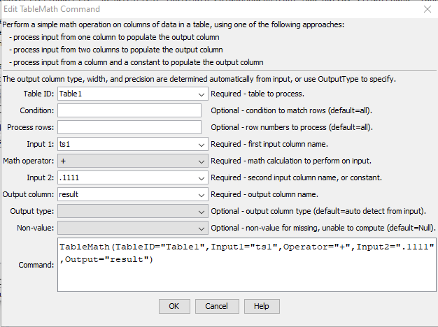Open the Non-value dropdown
438x327 pixels.
pos(201,228)
